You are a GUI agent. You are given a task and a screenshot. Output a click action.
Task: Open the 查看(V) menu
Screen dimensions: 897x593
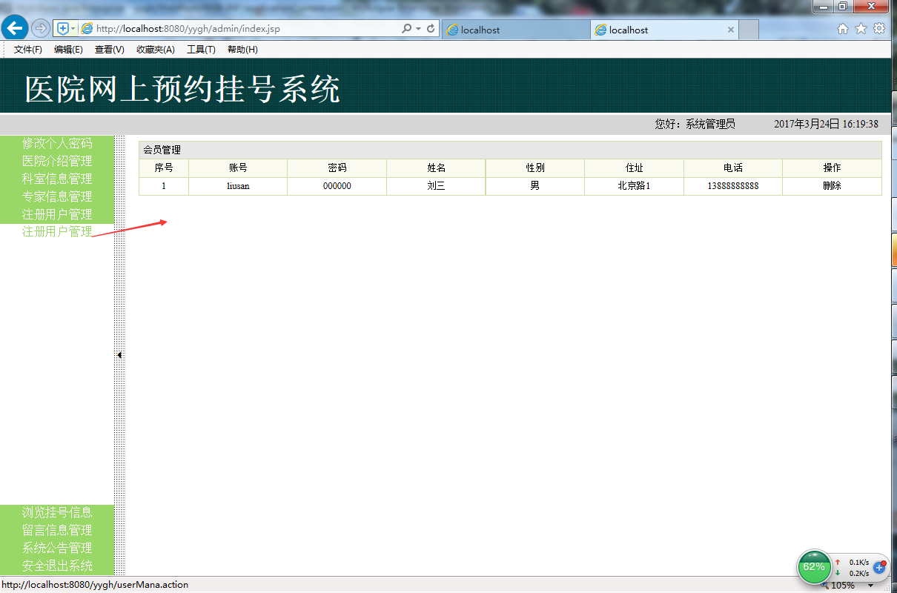pos(109,50)
